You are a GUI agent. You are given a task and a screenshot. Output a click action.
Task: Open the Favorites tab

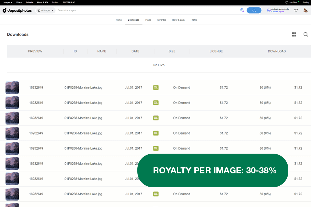[x=161, y=20]
